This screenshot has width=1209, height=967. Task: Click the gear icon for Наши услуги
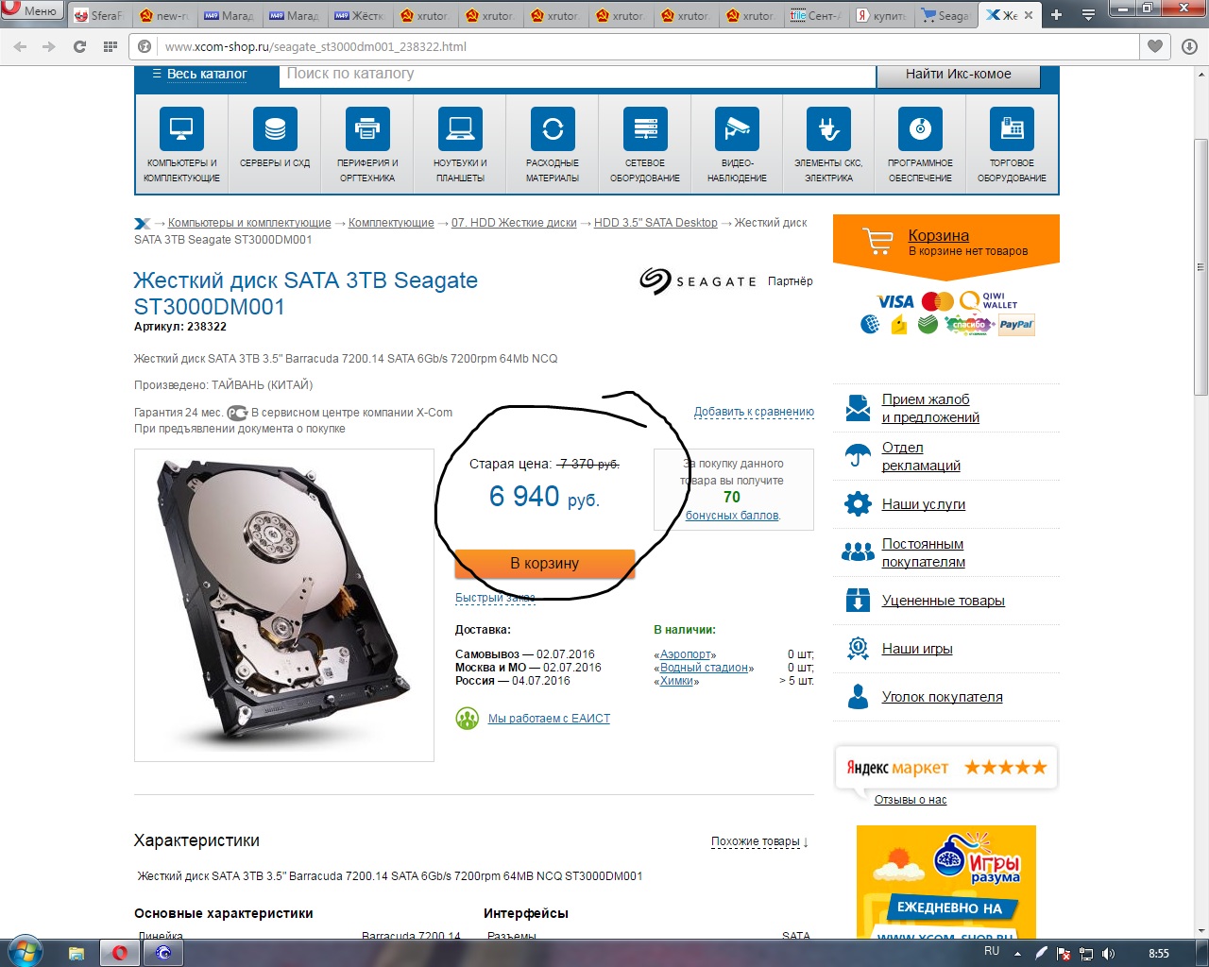(858, 503)
